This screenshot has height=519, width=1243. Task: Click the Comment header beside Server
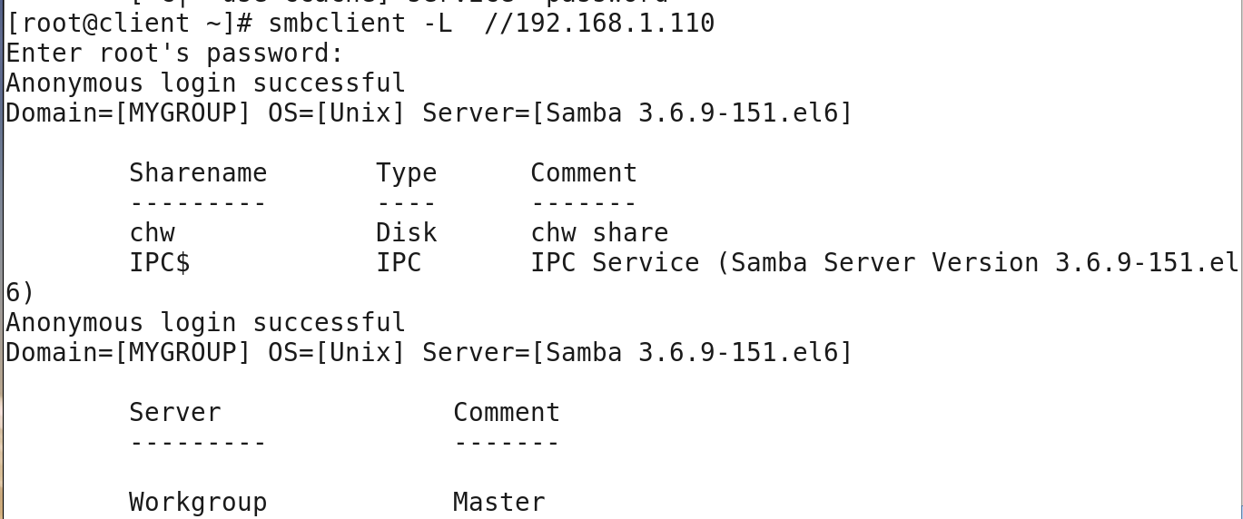point(507,412)
